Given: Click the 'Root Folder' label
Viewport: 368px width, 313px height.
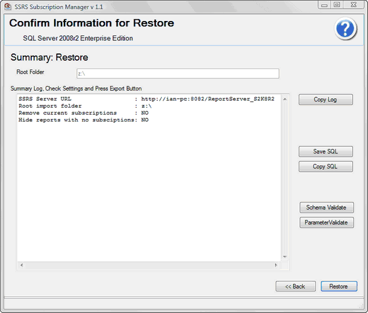Looking at the screenshot, I should pos(30,72).
